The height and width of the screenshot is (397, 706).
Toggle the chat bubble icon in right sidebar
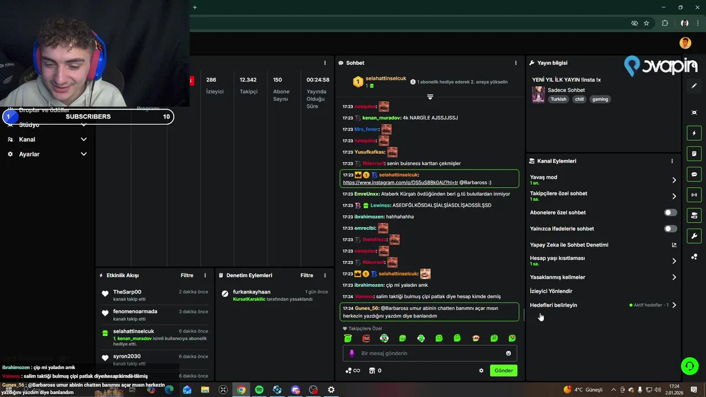tap(694, 174)
